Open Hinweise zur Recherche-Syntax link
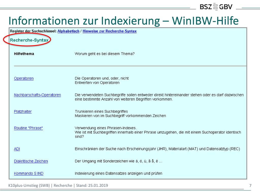This screenshot has height=195, width=260. point(110,31)
